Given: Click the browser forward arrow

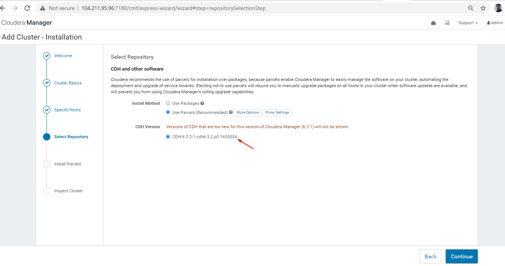Looking at the screenshot, I should [15, 8].
